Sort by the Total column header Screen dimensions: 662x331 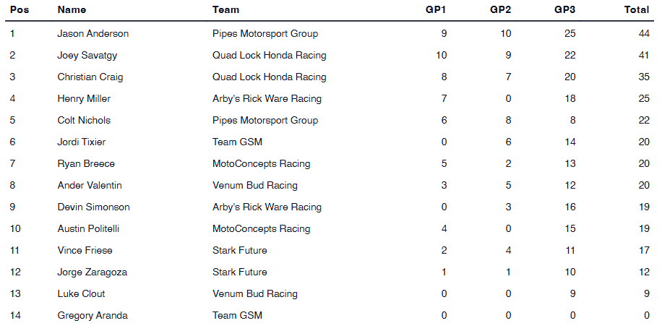coord(636,10)
